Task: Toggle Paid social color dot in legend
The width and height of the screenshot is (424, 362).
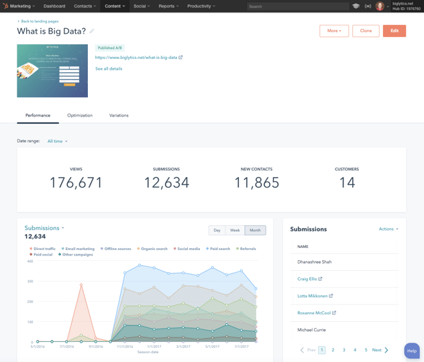Action: tap(31, 255)
